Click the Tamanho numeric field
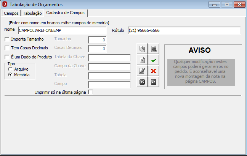 [x=97, y=40]
